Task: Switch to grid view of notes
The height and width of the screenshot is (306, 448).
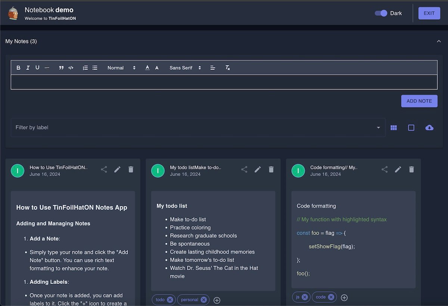Action: coord(393,128)
